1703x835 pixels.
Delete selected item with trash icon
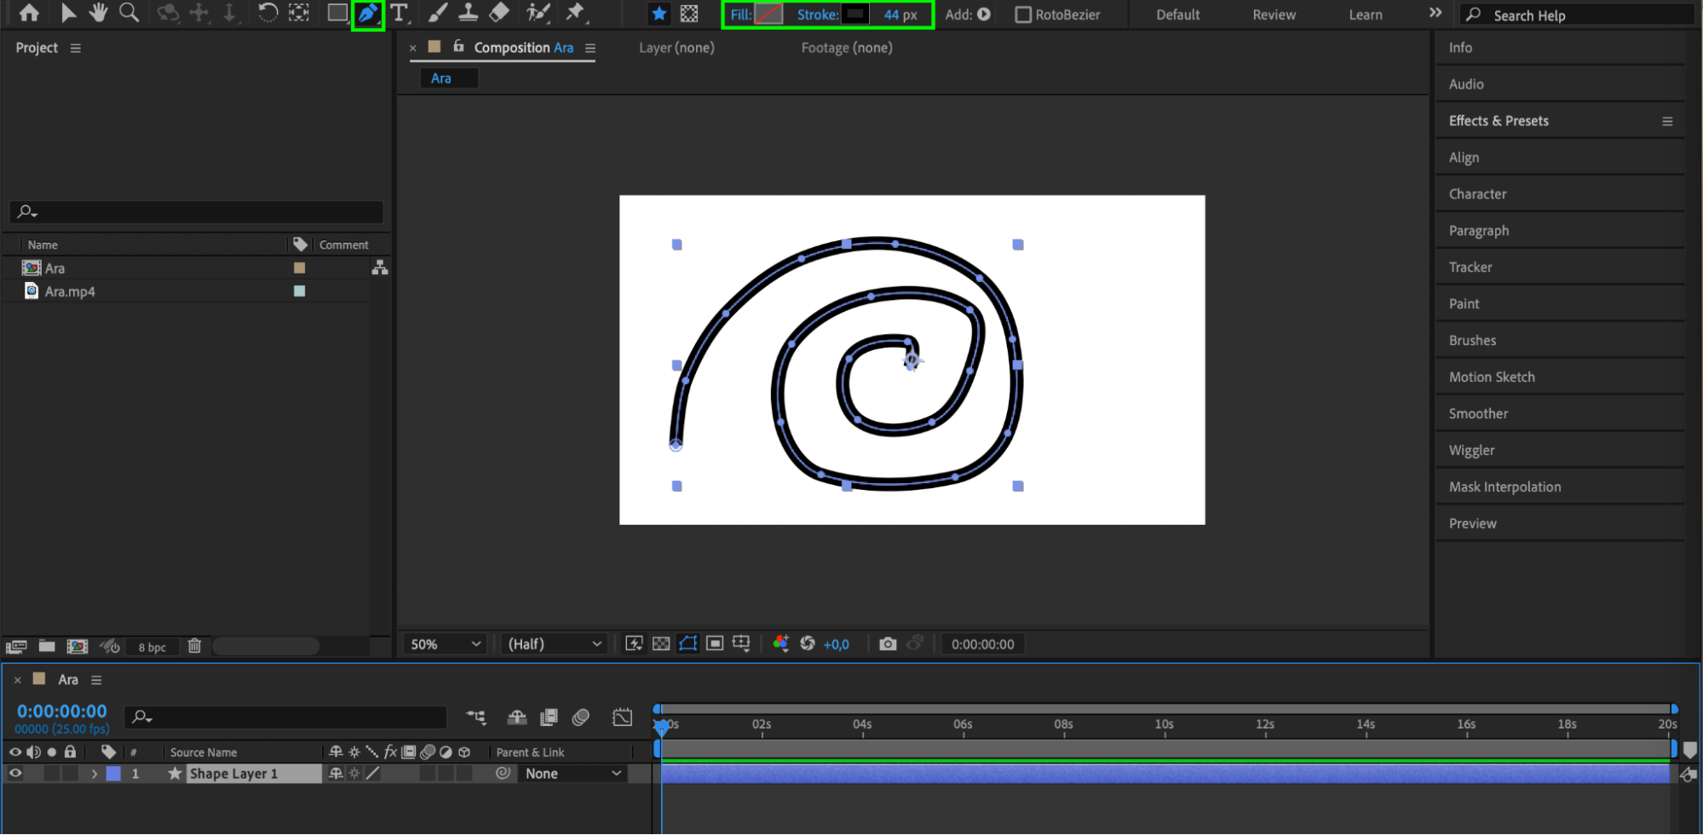pos(194,647)
